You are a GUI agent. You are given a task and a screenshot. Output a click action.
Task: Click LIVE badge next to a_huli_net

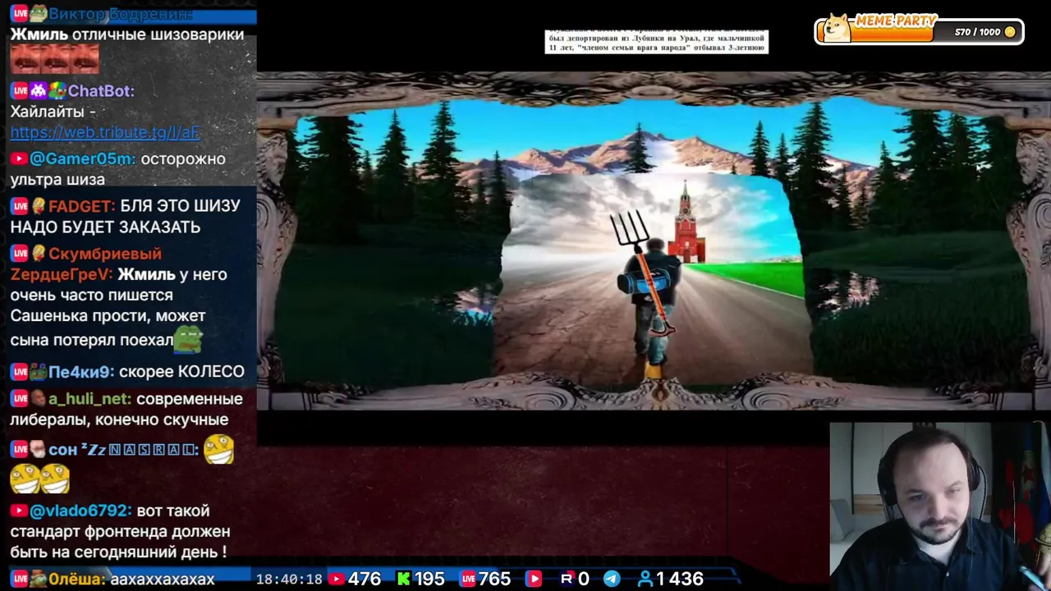(20, 399)
